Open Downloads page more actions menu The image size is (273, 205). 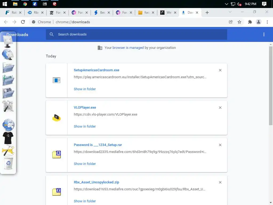click(x=264, y=34)
